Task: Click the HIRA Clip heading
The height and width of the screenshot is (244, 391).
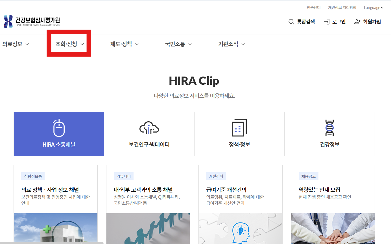Action: pyautogui.click(x=194, y=81)
